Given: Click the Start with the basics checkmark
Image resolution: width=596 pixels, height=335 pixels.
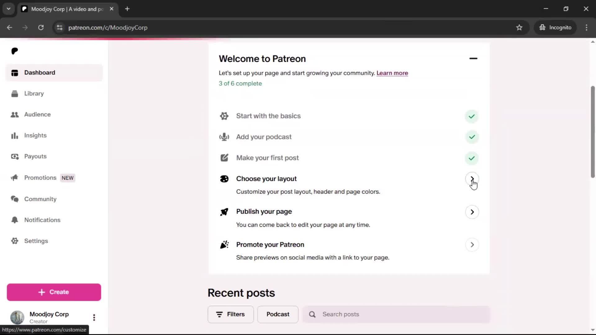Looking at the screenshot, I should (x=472, y=116).
